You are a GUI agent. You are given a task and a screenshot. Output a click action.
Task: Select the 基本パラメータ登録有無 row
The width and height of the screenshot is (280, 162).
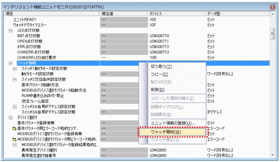tap(36, 123)
